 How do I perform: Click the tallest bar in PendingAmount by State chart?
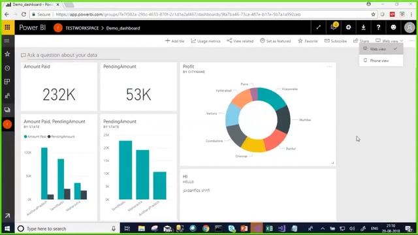(125, 170)
